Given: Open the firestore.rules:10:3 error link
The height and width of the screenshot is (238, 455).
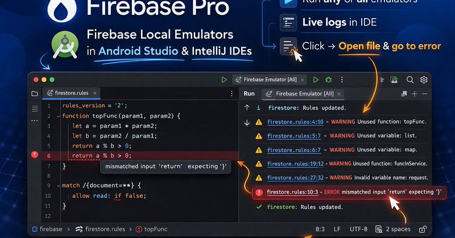Looking at the screenshot, I should tap(292, 192).
